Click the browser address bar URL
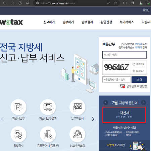This screenshot has width=151, height=151. click(58, 3)
